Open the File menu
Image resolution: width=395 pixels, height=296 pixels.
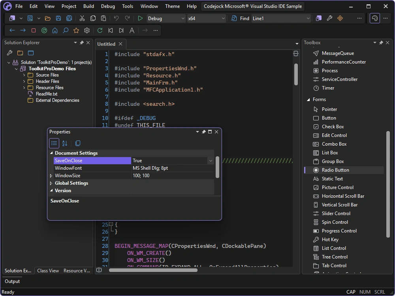click(x=19, y=6)
